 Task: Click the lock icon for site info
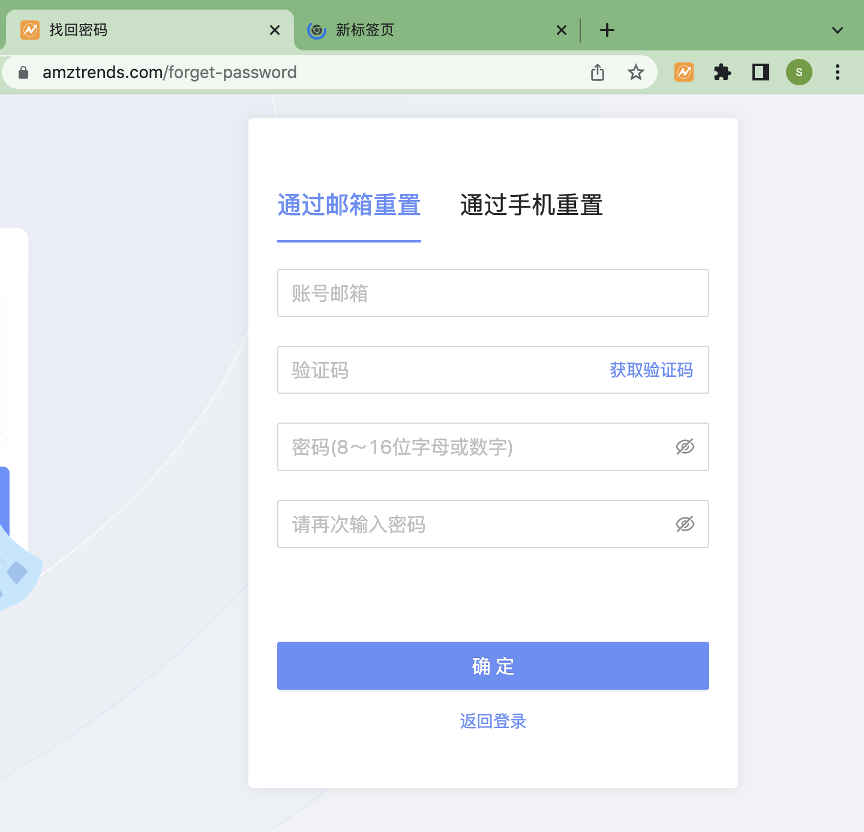(23, 73)
